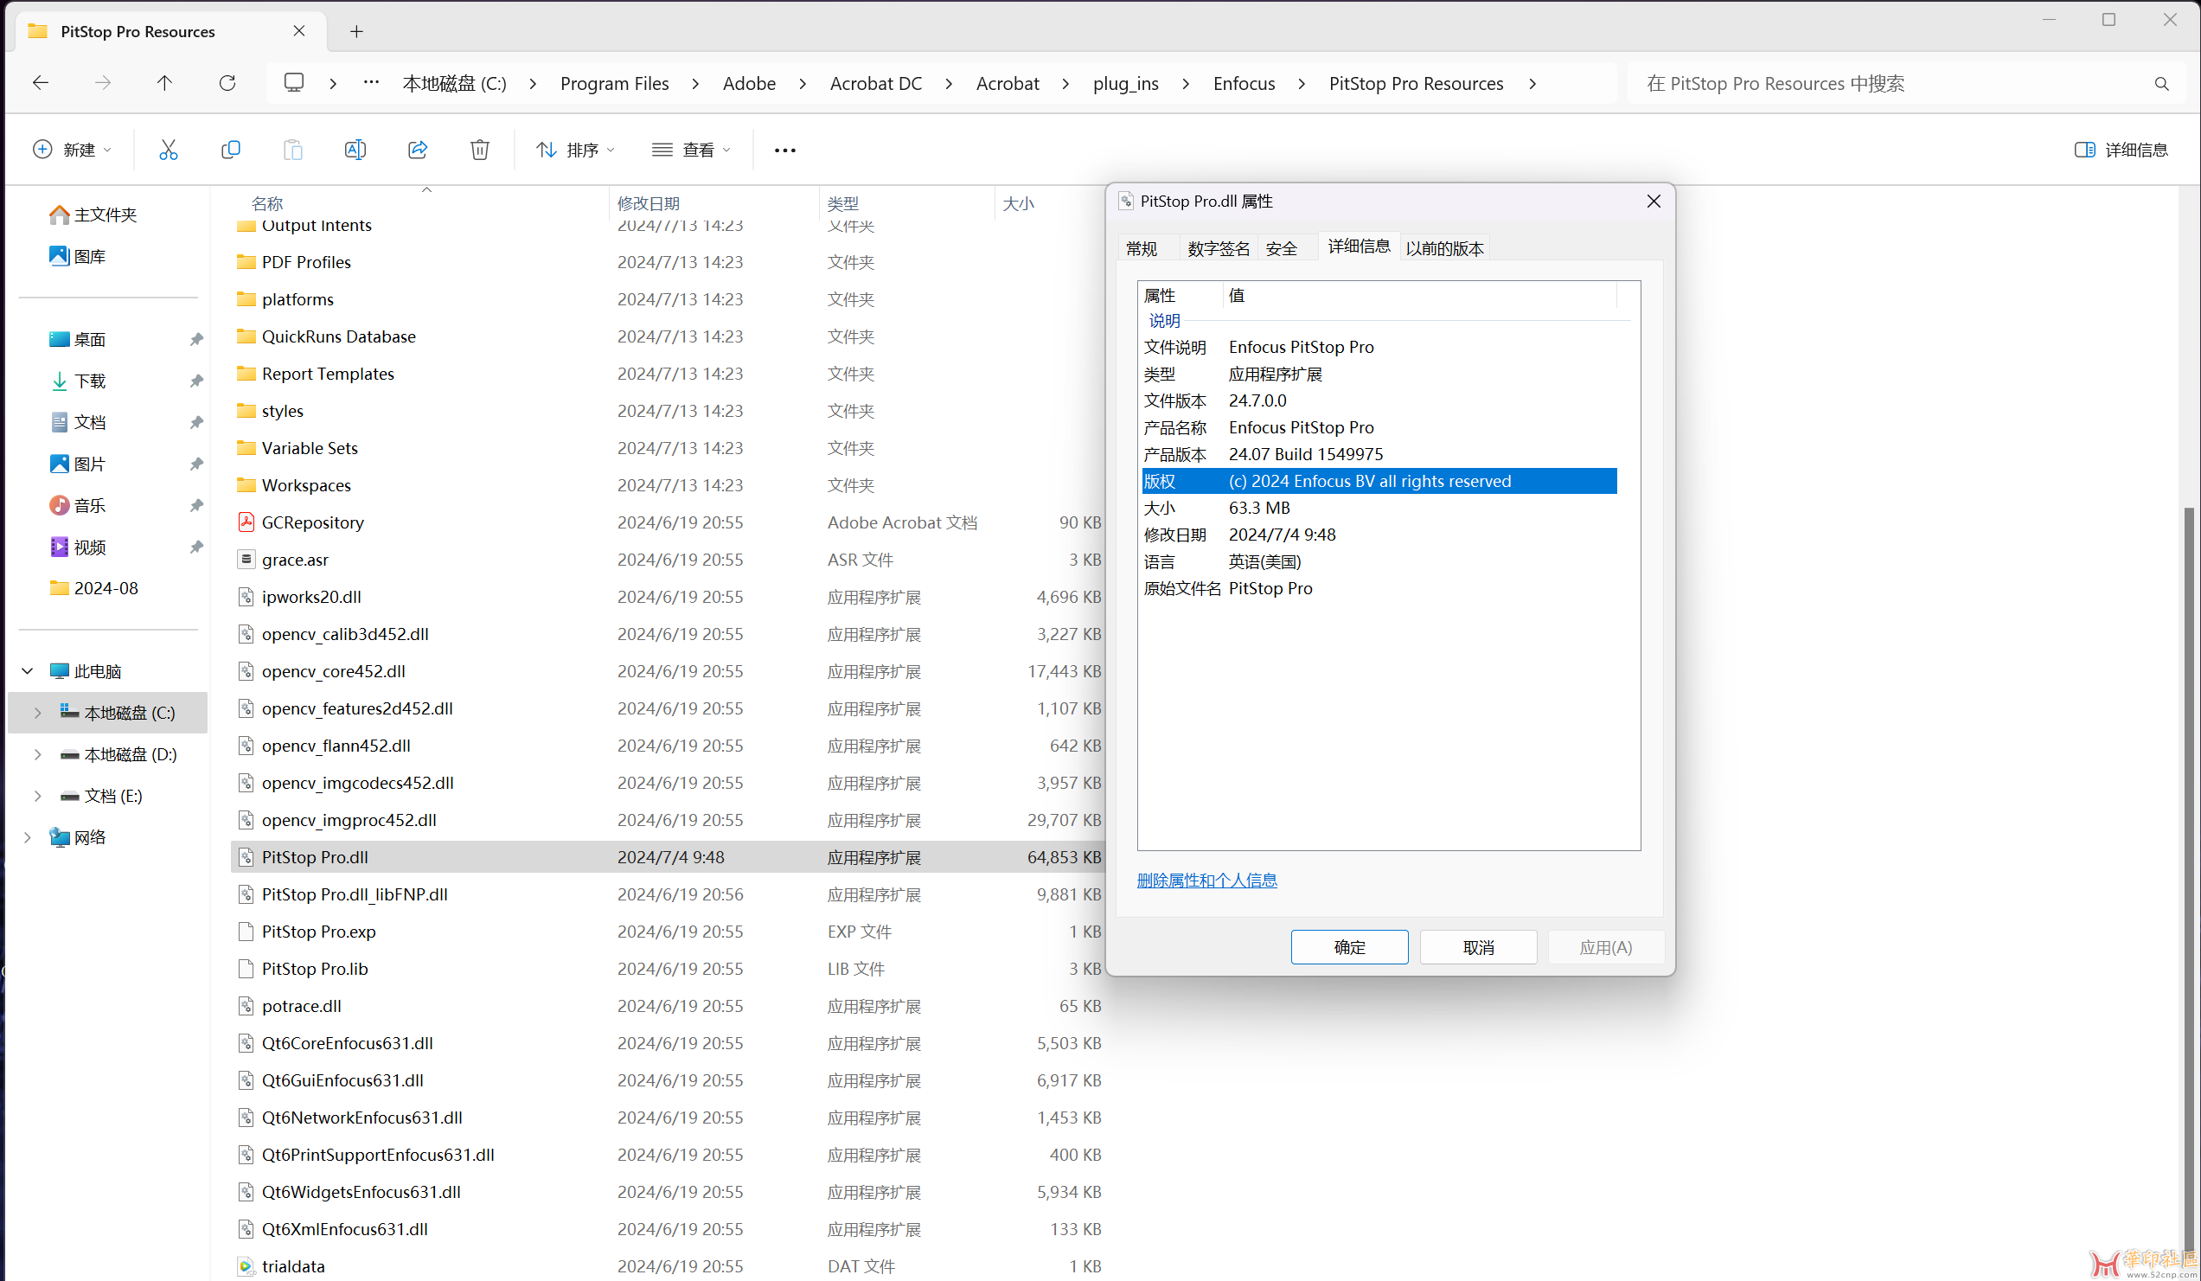Viewport: 2201px width, 1281px height.
Task: Click 确定 button in properties dialog
Action: point(1348,947)
